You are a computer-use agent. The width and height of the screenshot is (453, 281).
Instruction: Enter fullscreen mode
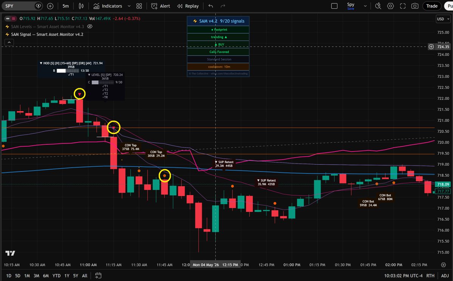point(403,6)
